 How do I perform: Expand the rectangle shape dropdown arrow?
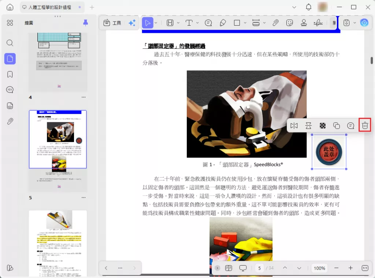click(x=245, y=23)
